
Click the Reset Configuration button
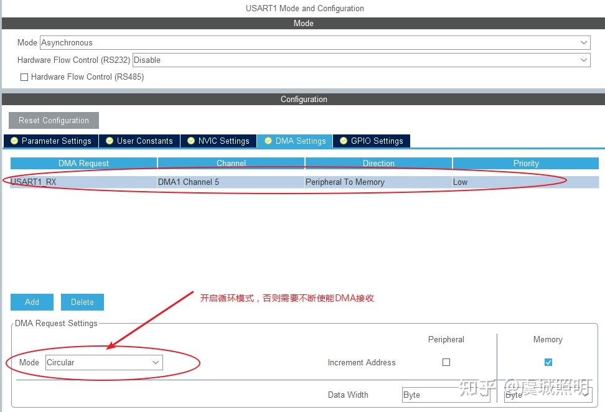[x=53, y=120]
